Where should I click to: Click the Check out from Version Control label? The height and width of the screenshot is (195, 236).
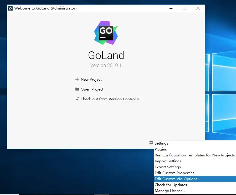tap(108, 99)
